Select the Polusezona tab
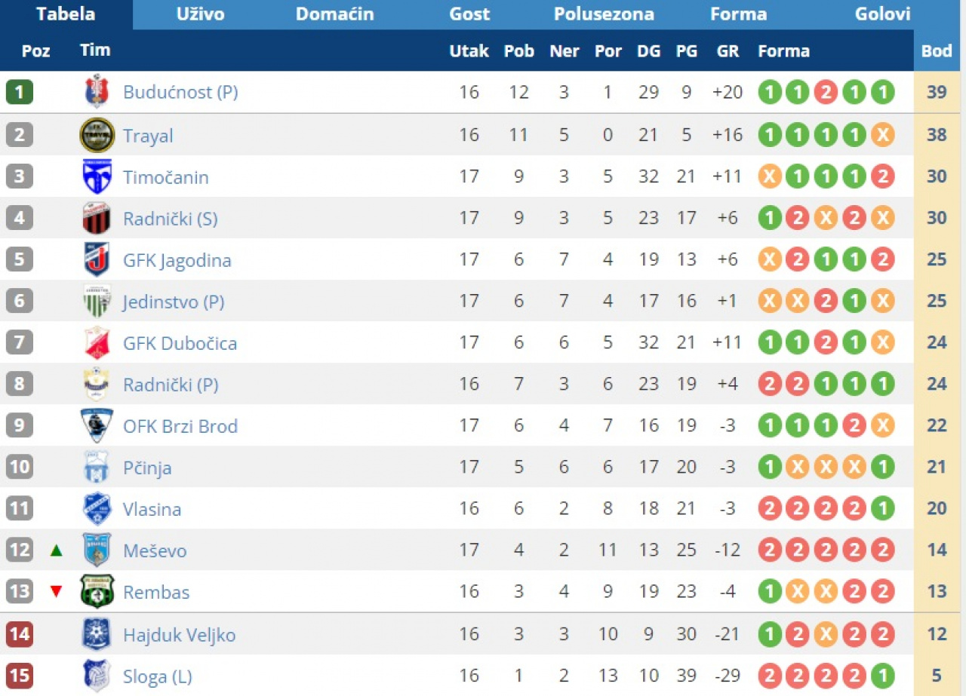966x696 pixels. pyautogui.click(x=604, y=14)
